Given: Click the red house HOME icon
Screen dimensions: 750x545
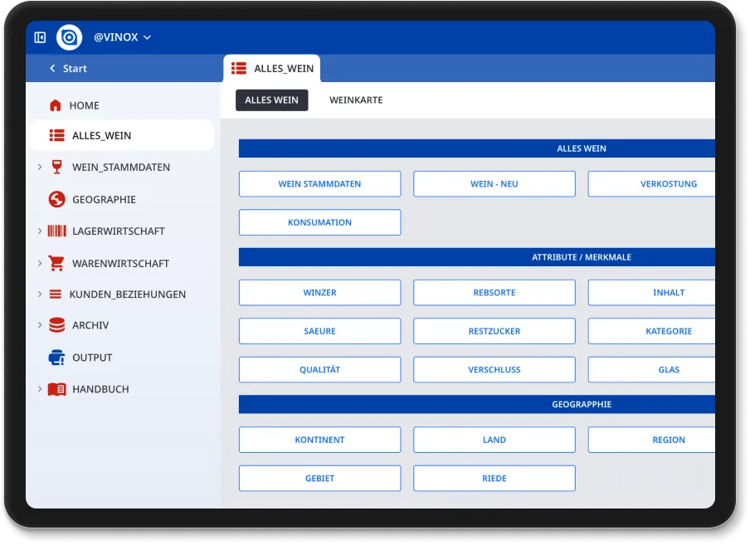Looking at the screenshot, I should [x=56, y=105].
